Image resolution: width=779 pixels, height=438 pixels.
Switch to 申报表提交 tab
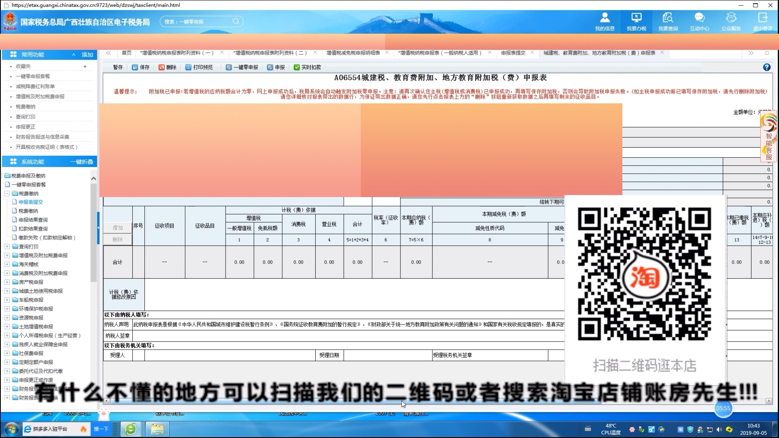(513, 53)
